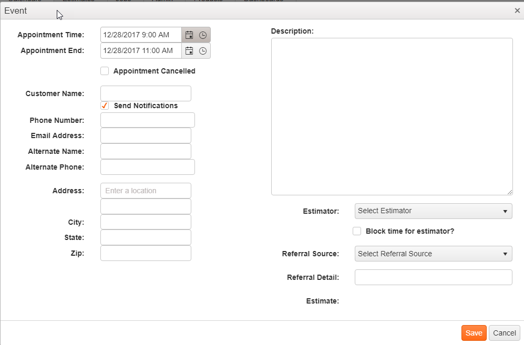Open time picker for Appointment Time
Image resolution: width=524 pixels, height=345 pixels.
203,35
